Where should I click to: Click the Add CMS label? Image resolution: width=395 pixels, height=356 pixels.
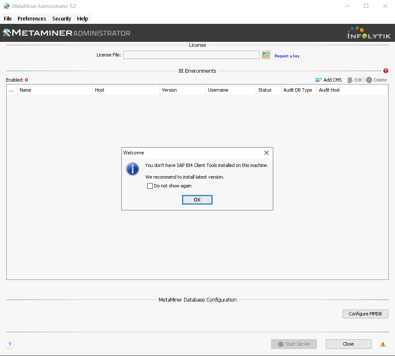tap(333, 80)
